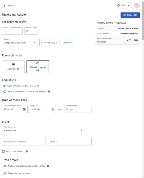This screenshot has width=144, height=178.
Task: Check the Zapisz profil klienta checkbox
Action: pos(3,151)
